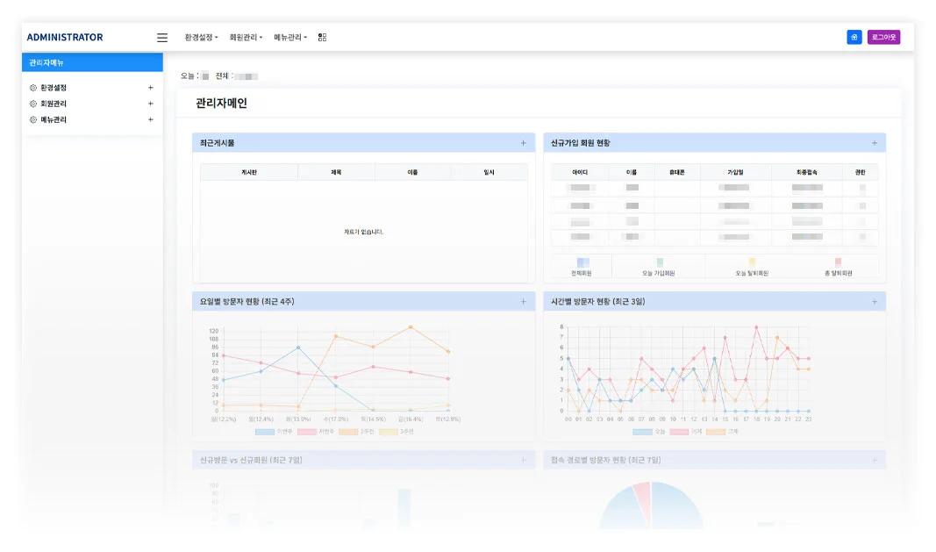
Task: Open 메뉴관리 in the sidebar
Action: tap(54, 119)
